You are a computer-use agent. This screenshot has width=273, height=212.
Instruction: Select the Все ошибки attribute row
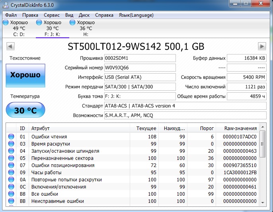133,194
